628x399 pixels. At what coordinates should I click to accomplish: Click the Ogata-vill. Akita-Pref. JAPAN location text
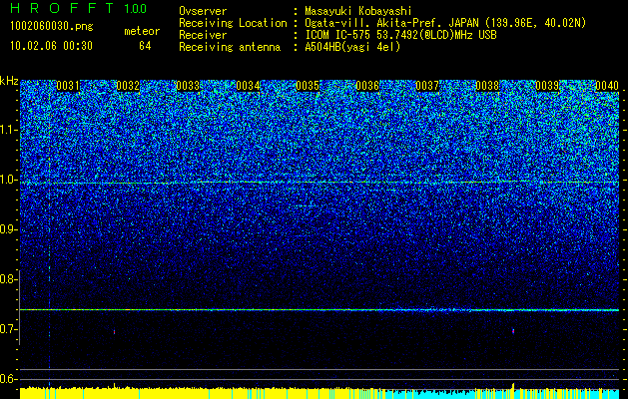click(447, 23)
